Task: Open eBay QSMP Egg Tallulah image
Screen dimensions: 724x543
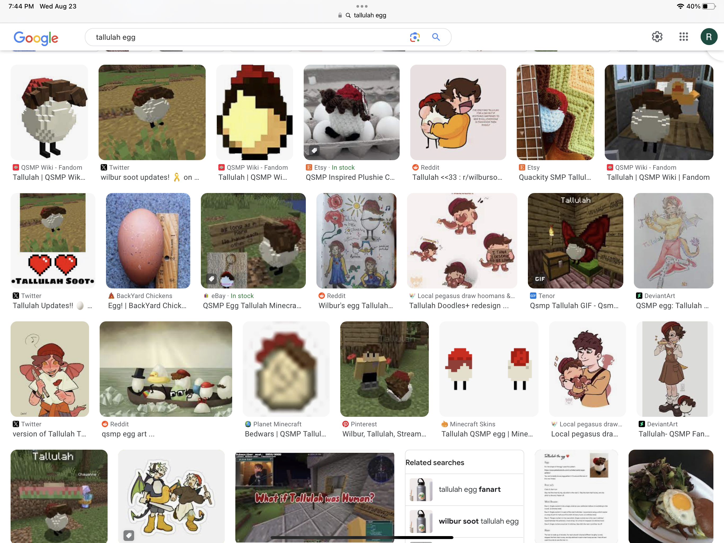Action: click(x=253, y=241)
